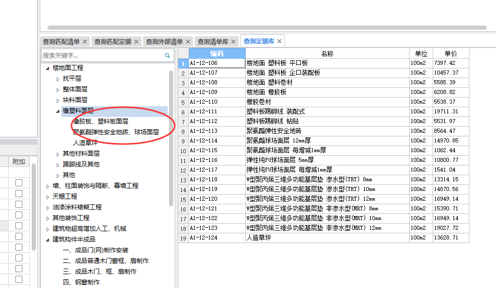This screenshot has height=288, width=496.
Task: Select 三、成品木门、框、扇制作 item
Action: pos(100,272)
